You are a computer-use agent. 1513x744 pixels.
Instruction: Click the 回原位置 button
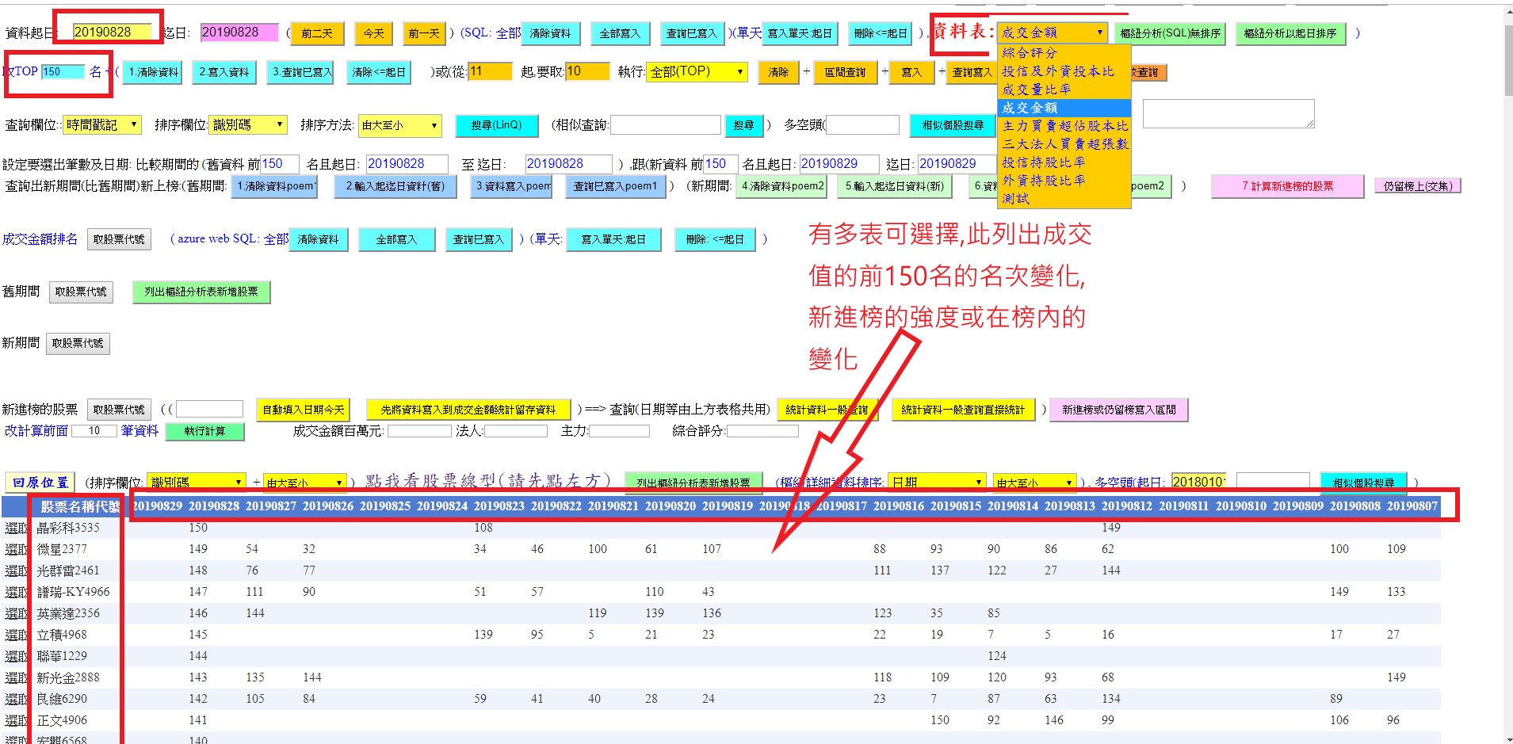point(40,482)
